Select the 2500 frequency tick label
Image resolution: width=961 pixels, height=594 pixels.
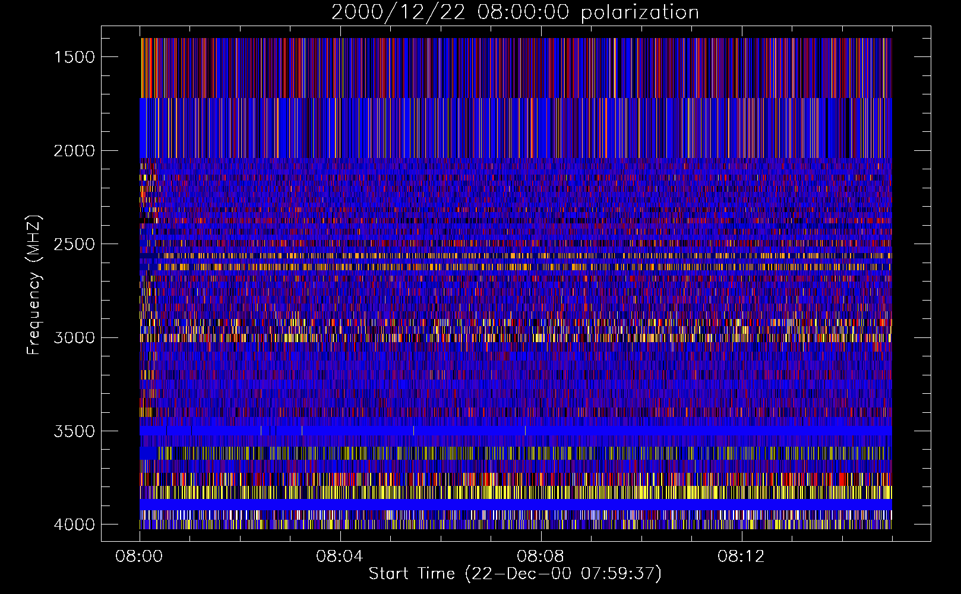tap(74, 244)
